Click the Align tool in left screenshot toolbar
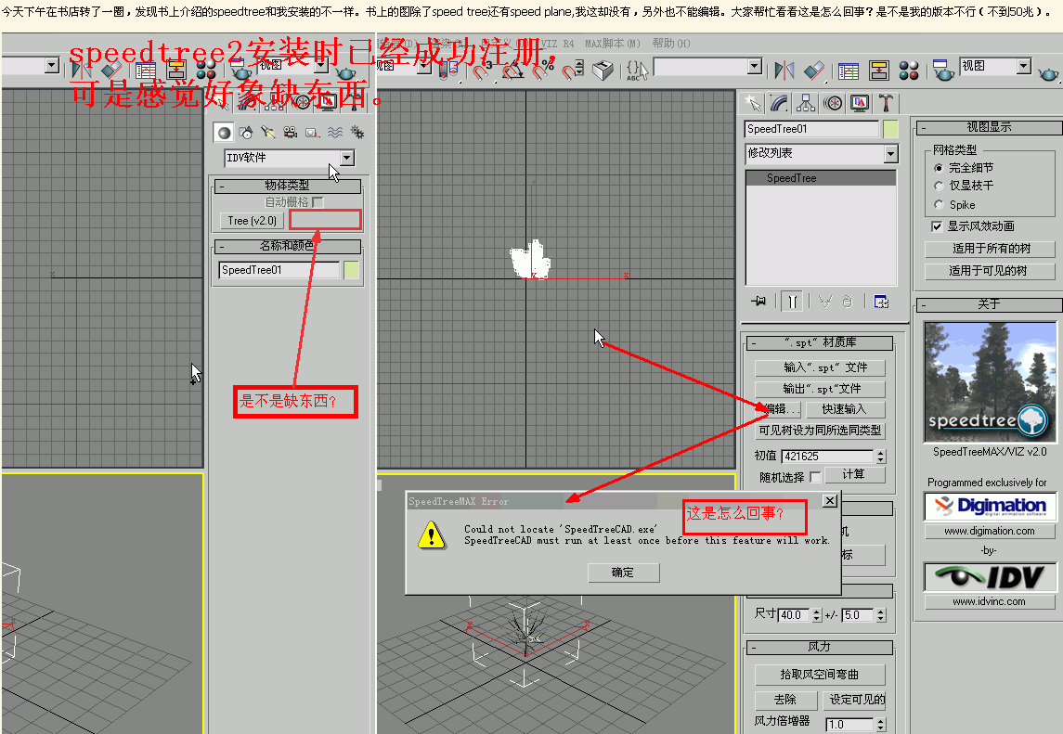Image resolution: width=1063 pixels, height=734 pixels. coord(111,70)
